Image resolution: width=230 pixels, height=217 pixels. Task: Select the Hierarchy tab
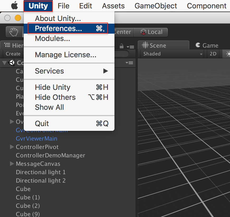pos(12,45)
